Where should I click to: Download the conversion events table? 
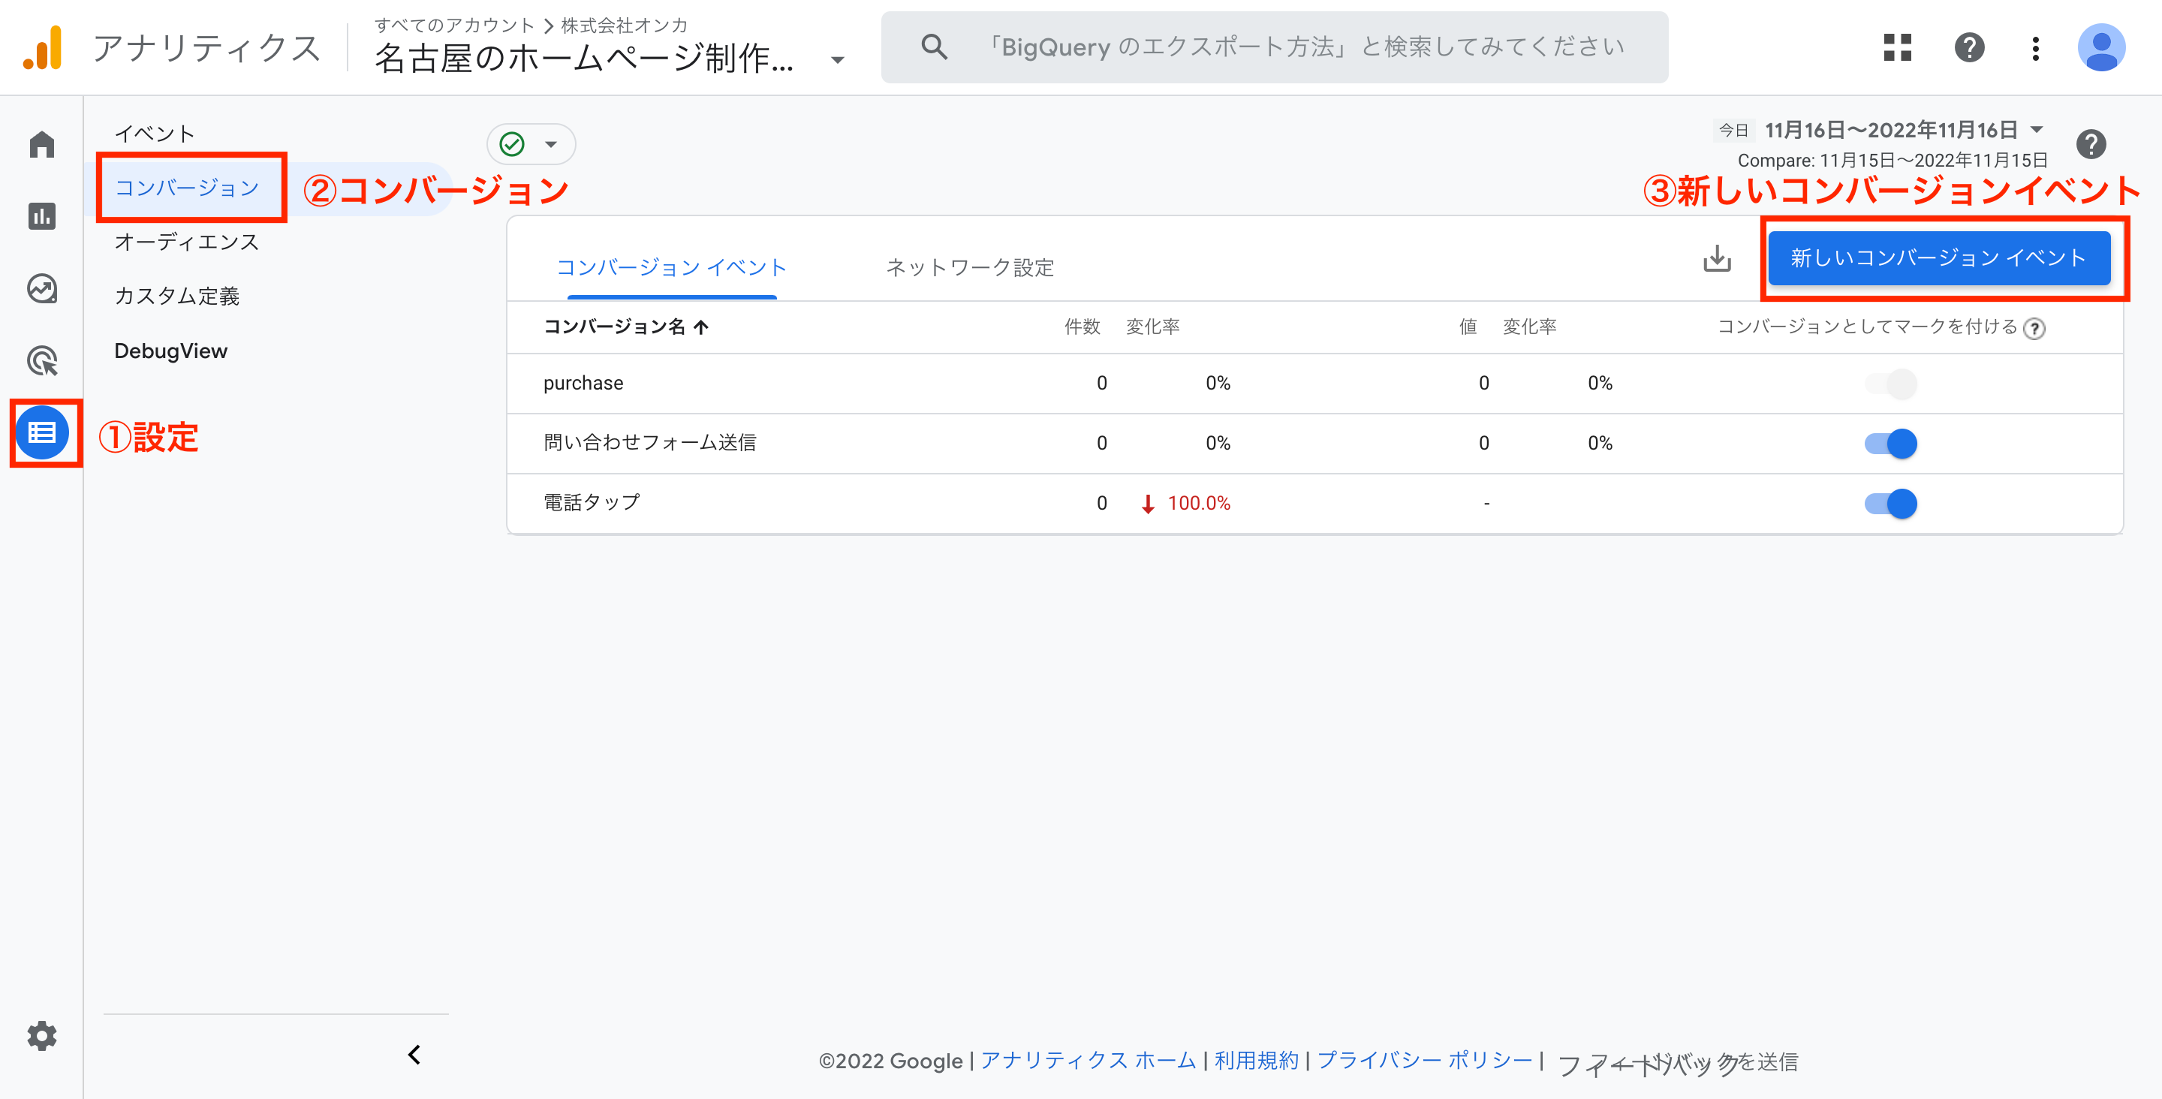tap(1717, 257)
